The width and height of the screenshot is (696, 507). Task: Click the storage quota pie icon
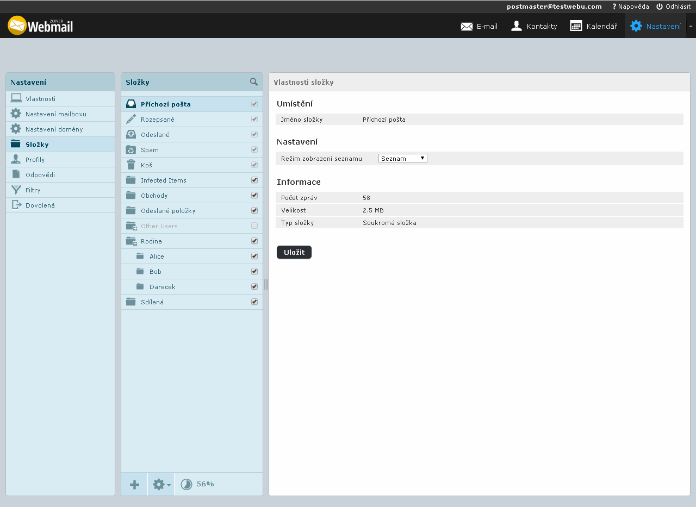point(187,484)
